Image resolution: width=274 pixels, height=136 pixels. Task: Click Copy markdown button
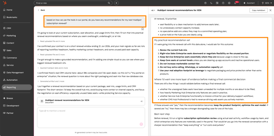(258, 10)
